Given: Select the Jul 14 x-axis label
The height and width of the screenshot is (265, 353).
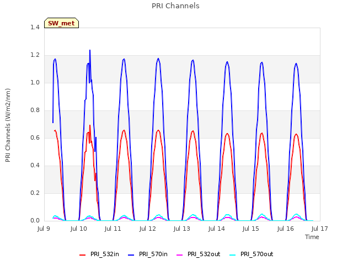Looking at the screenshot, I should (216, 229).
